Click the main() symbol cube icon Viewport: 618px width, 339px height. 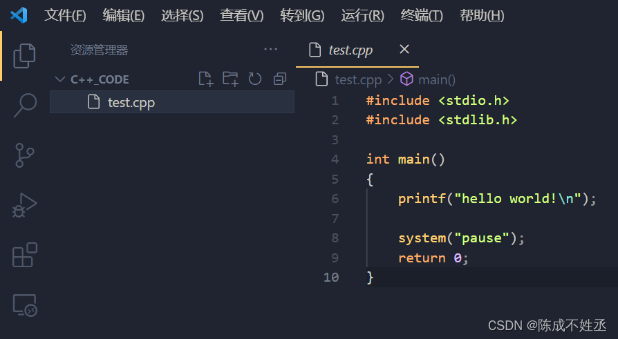[406, 79]
